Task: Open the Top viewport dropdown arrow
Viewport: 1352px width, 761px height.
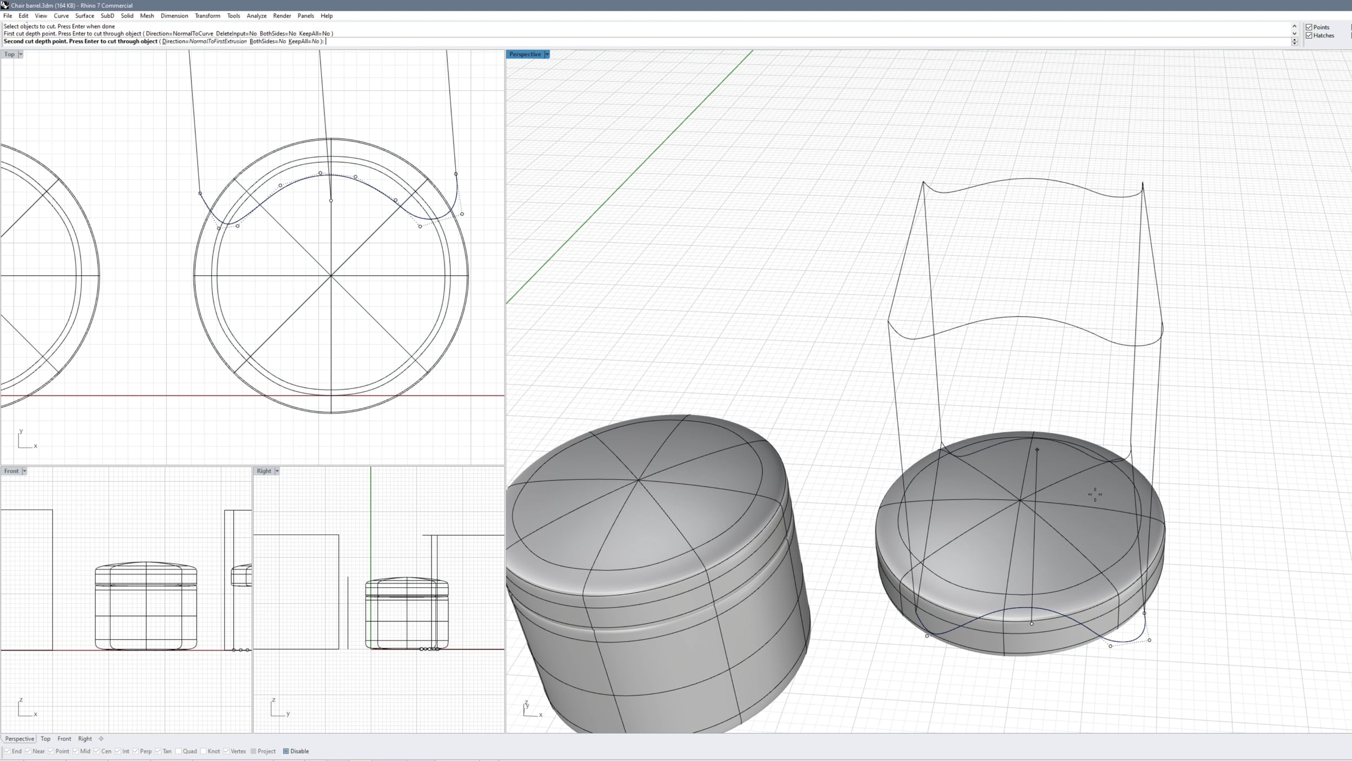Action: (20, 54)
